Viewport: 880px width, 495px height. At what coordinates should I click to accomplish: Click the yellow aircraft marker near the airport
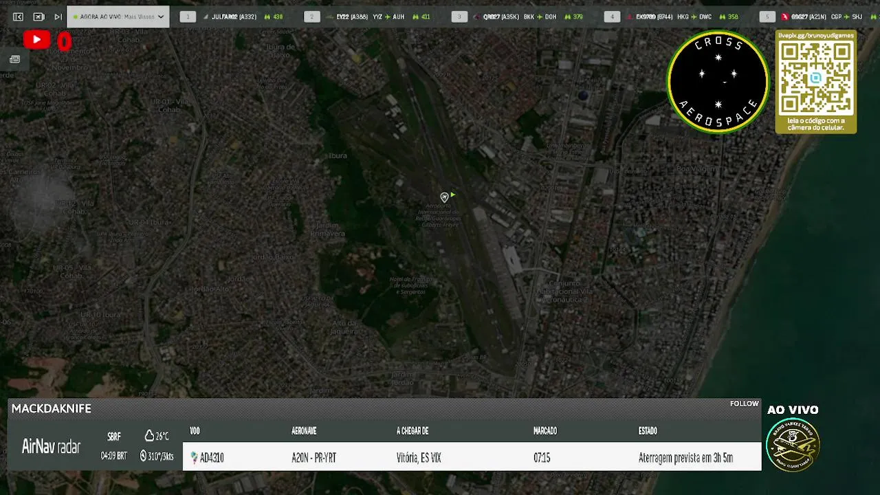point(452,195)
